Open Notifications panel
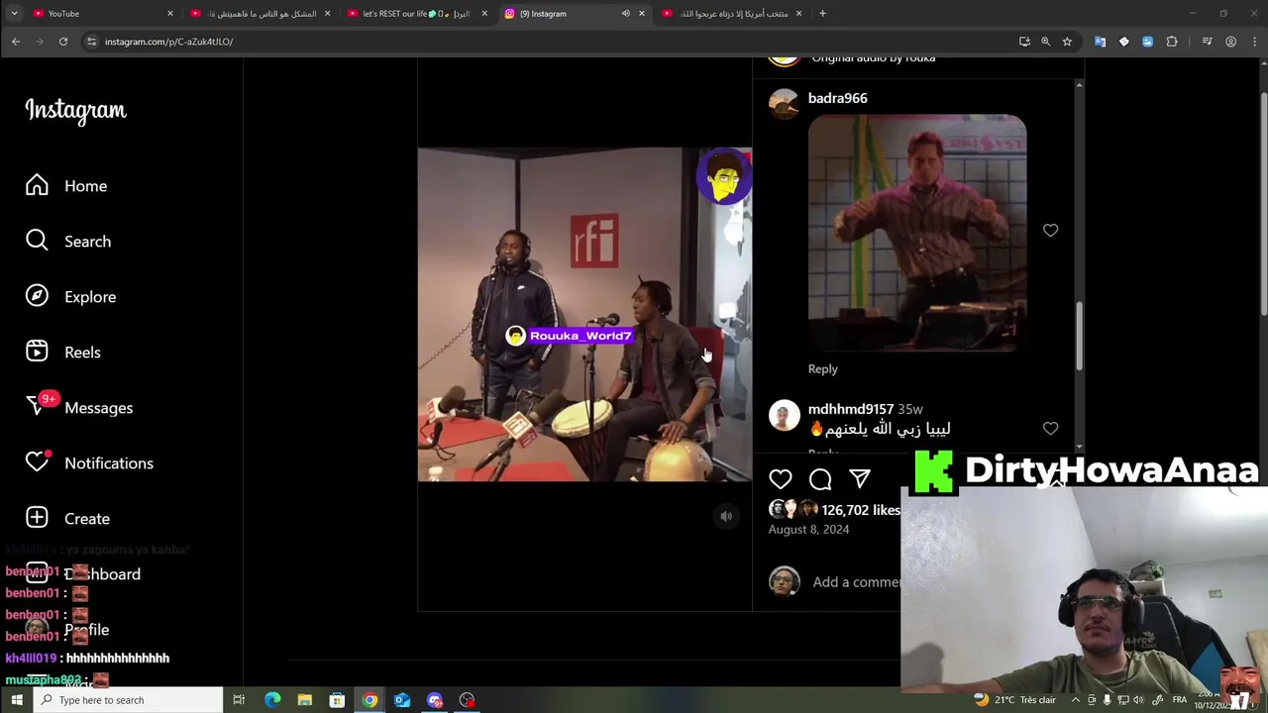Image resolution: width=1268 pixels, height=713 pixels. click(89, 463)
